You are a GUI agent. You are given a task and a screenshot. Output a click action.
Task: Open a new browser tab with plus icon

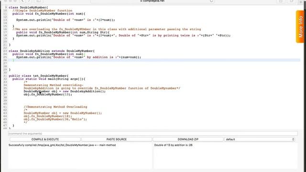point(301,1)
